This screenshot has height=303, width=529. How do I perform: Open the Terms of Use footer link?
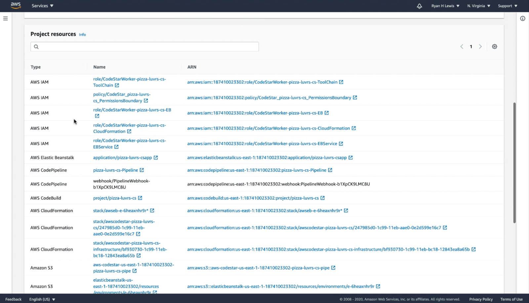click(511, 299)
